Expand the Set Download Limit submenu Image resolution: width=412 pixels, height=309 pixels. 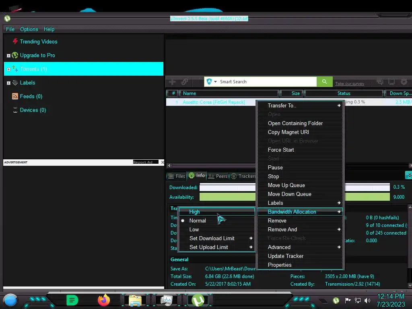pyautogui.click(x=217, y=238)
